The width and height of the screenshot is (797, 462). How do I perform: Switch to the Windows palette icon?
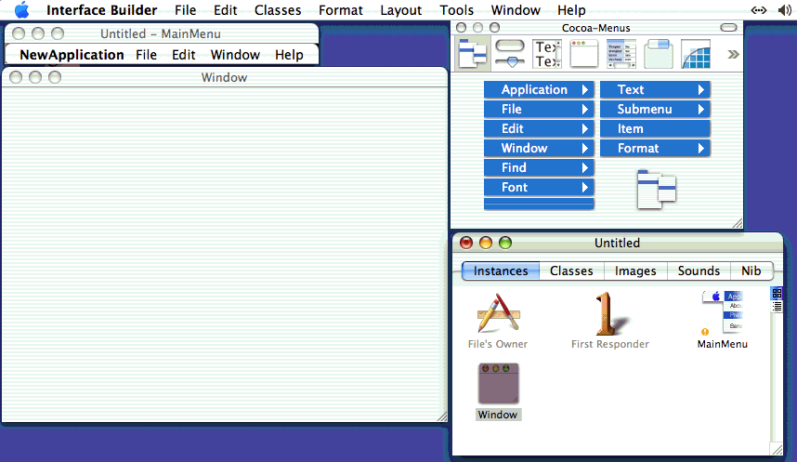point(583,54)
